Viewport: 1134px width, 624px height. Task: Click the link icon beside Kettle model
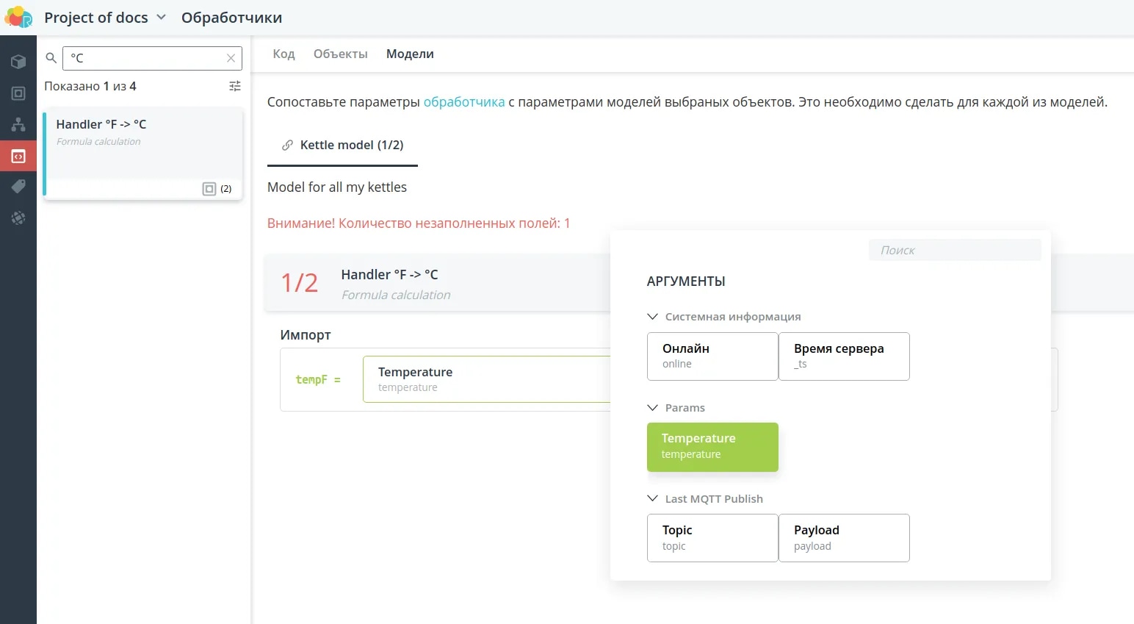[287, 146]
